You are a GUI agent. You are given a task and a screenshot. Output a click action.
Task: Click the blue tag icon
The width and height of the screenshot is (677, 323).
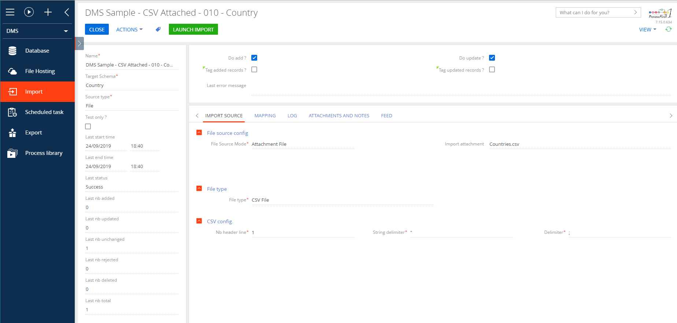(x=158, y=29)
